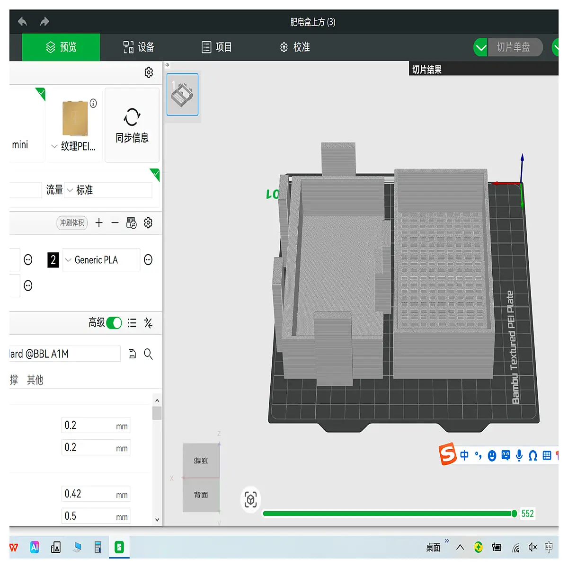Open the @BBL A1M process preset dropdown
The width and height of the screenshot is (568, 568).
[x=65, y=354]
